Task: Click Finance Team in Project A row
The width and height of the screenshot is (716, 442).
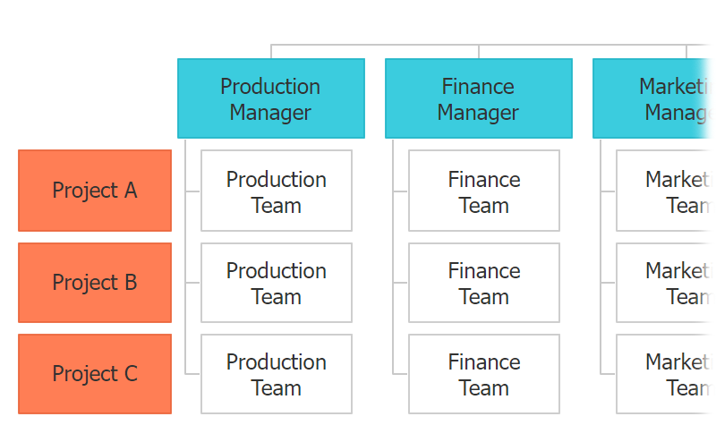Action: [x=484, y=191]
